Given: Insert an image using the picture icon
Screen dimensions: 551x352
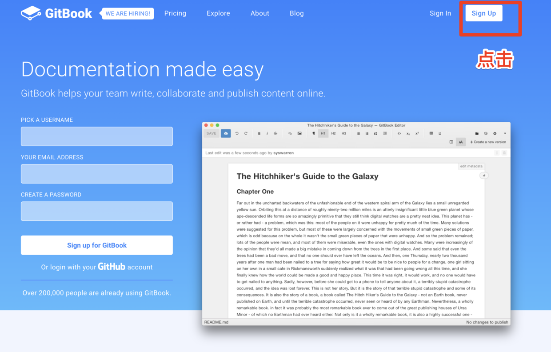Looking at the screenshot, I should tap(299, 133).
